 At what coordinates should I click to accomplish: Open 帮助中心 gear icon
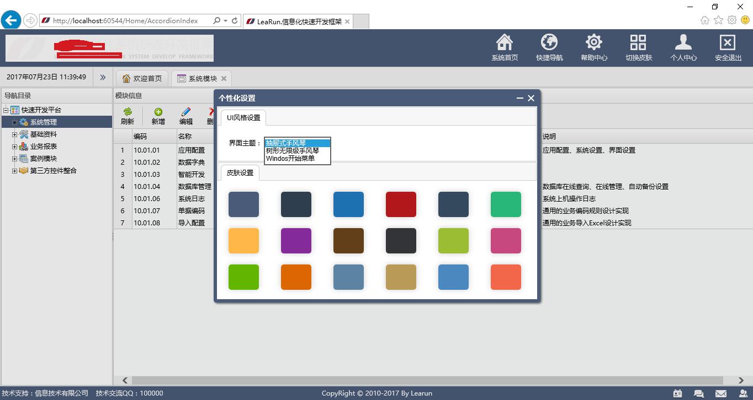[593, 43]
